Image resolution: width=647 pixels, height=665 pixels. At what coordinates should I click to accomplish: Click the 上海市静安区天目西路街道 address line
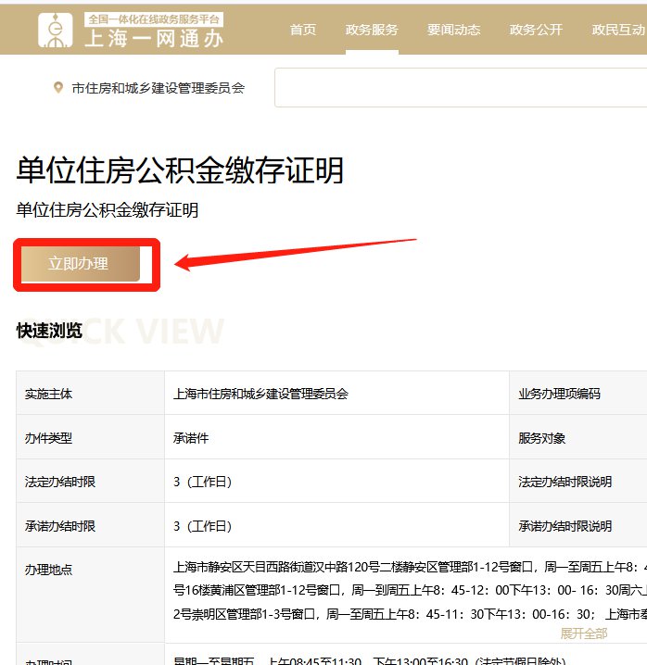pos(410,567)
